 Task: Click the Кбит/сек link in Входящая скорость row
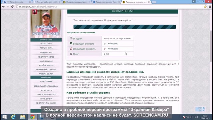click(112, 44)
